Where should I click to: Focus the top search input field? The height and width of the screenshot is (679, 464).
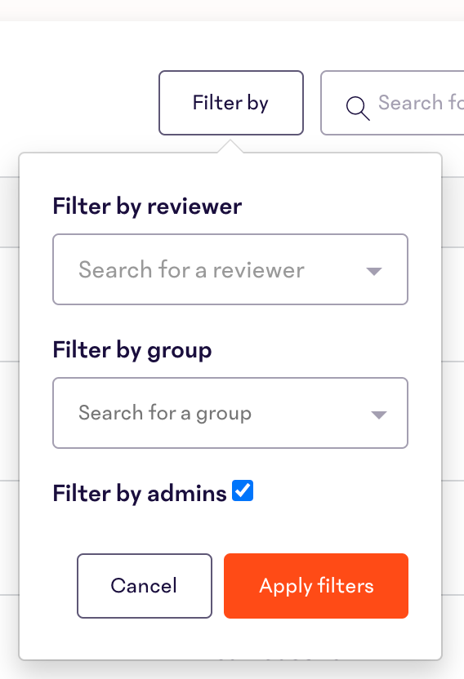392,103
